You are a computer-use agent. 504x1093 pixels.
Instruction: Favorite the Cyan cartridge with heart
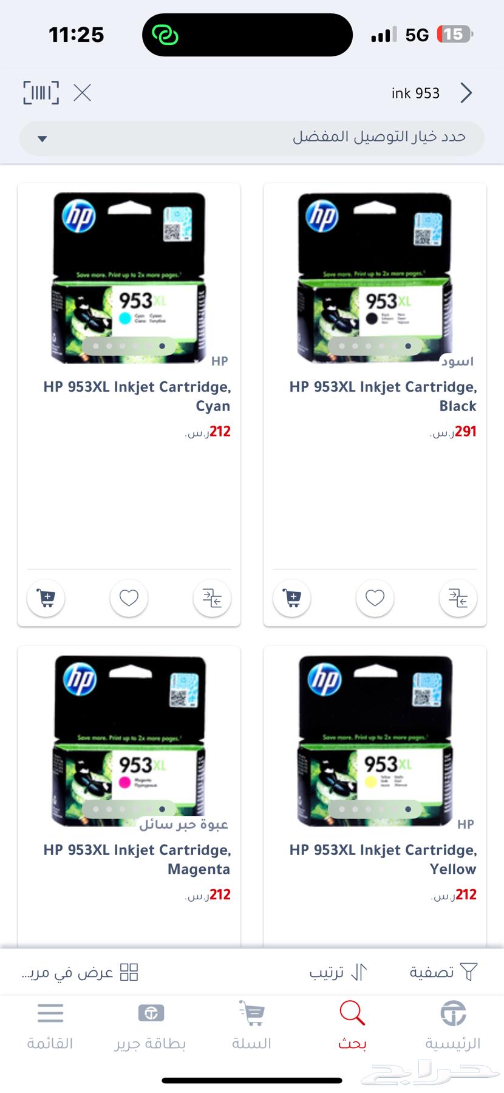[x=129, y=598]
